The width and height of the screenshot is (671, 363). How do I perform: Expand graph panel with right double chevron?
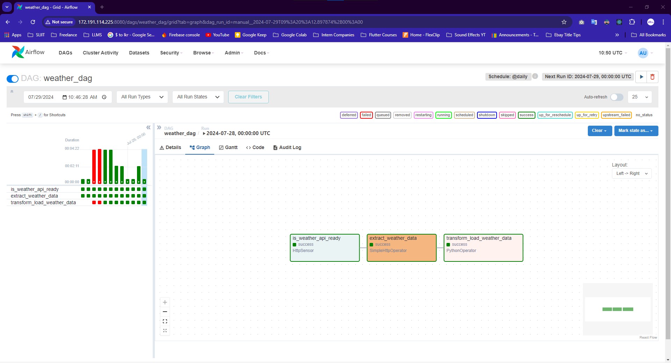[159, 127]
